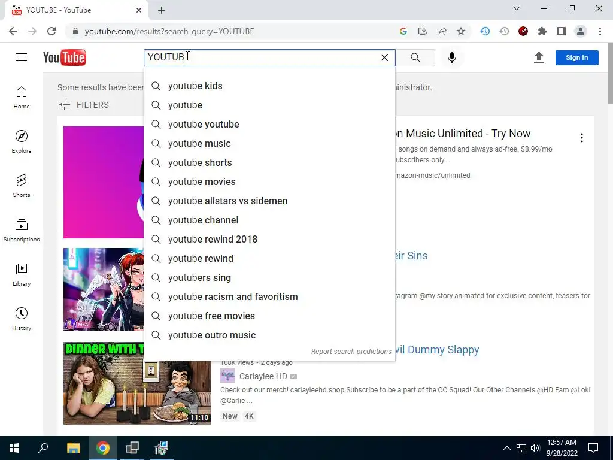Toggle the browser side panel

click(x=562, y=31)
